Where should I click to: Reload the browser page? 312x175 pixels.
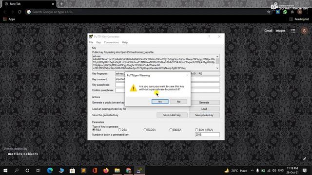[x=19, y=12]
